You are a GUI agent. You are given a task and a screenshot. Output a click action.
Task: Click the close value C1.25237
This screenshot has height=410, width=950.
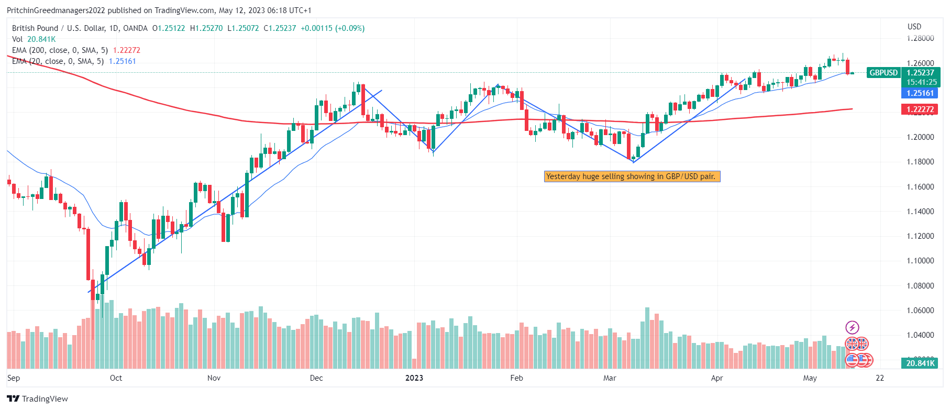click(280, 28)
